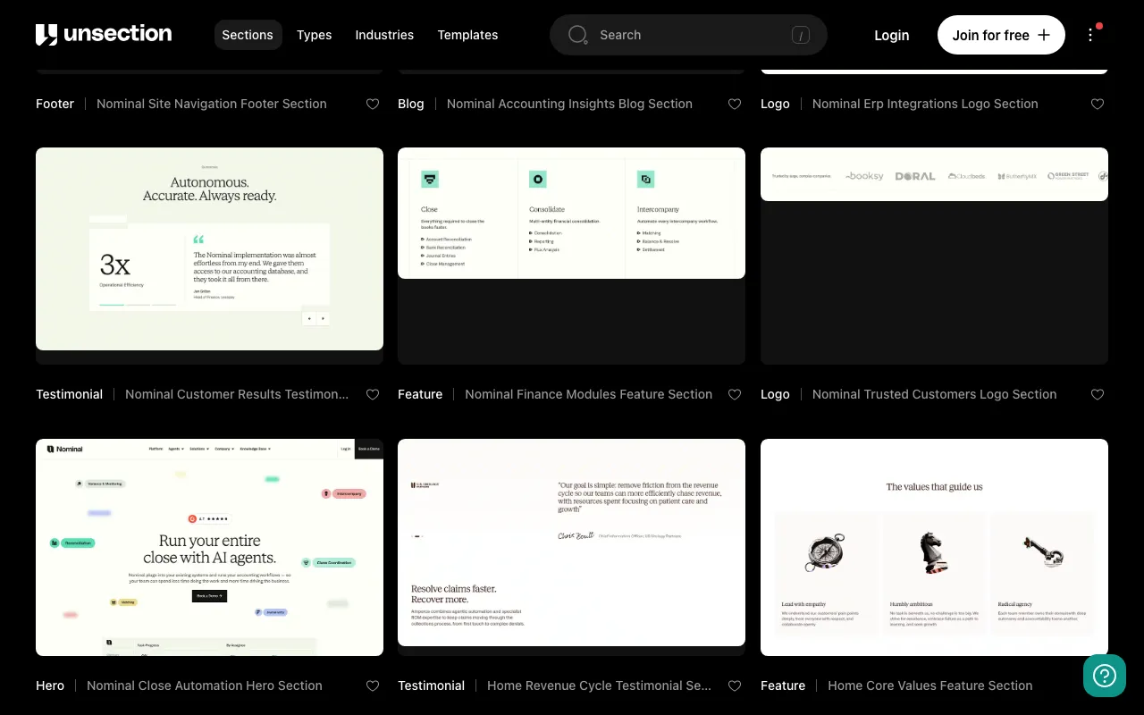The height and width of the screenshot is (715, 1144).
Task: Open the Close Consolidate Intercompany feature thumbnail
Action: click(571, 256)
